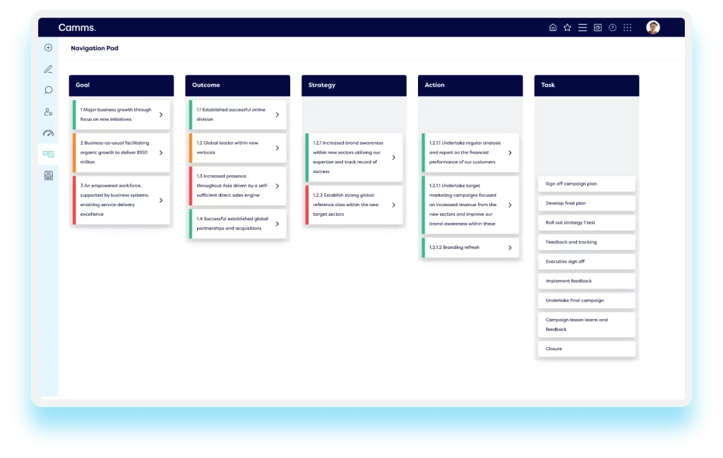
Task: Open the edit pencil tool in sidebar
Action: point(48,68)
